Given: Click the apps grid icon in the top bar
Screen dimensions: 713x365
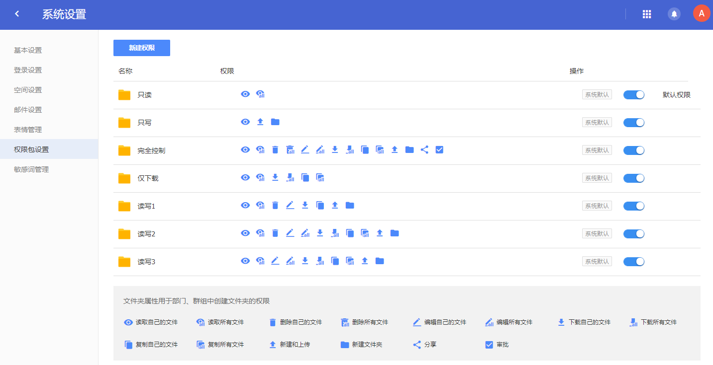Looking at the screenshot, I should click(x=647, y=13).
